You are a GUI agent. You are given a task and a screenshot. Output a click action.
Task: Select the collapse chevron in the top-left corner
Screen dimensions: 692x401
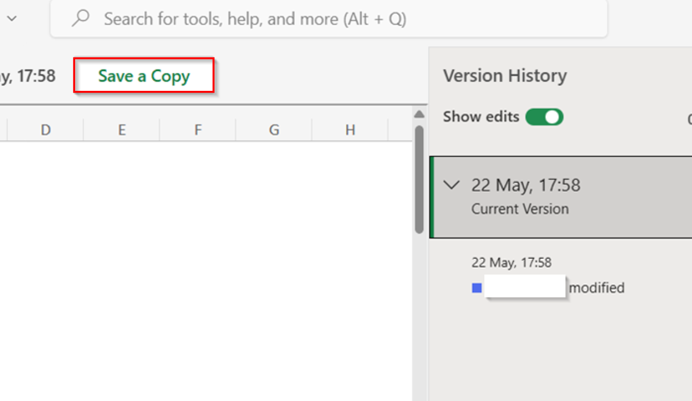[12, 18]
